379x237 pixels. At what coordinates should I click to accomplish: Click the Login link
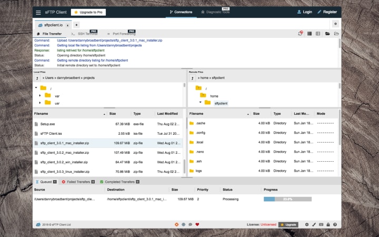click(x=305, y=12)
